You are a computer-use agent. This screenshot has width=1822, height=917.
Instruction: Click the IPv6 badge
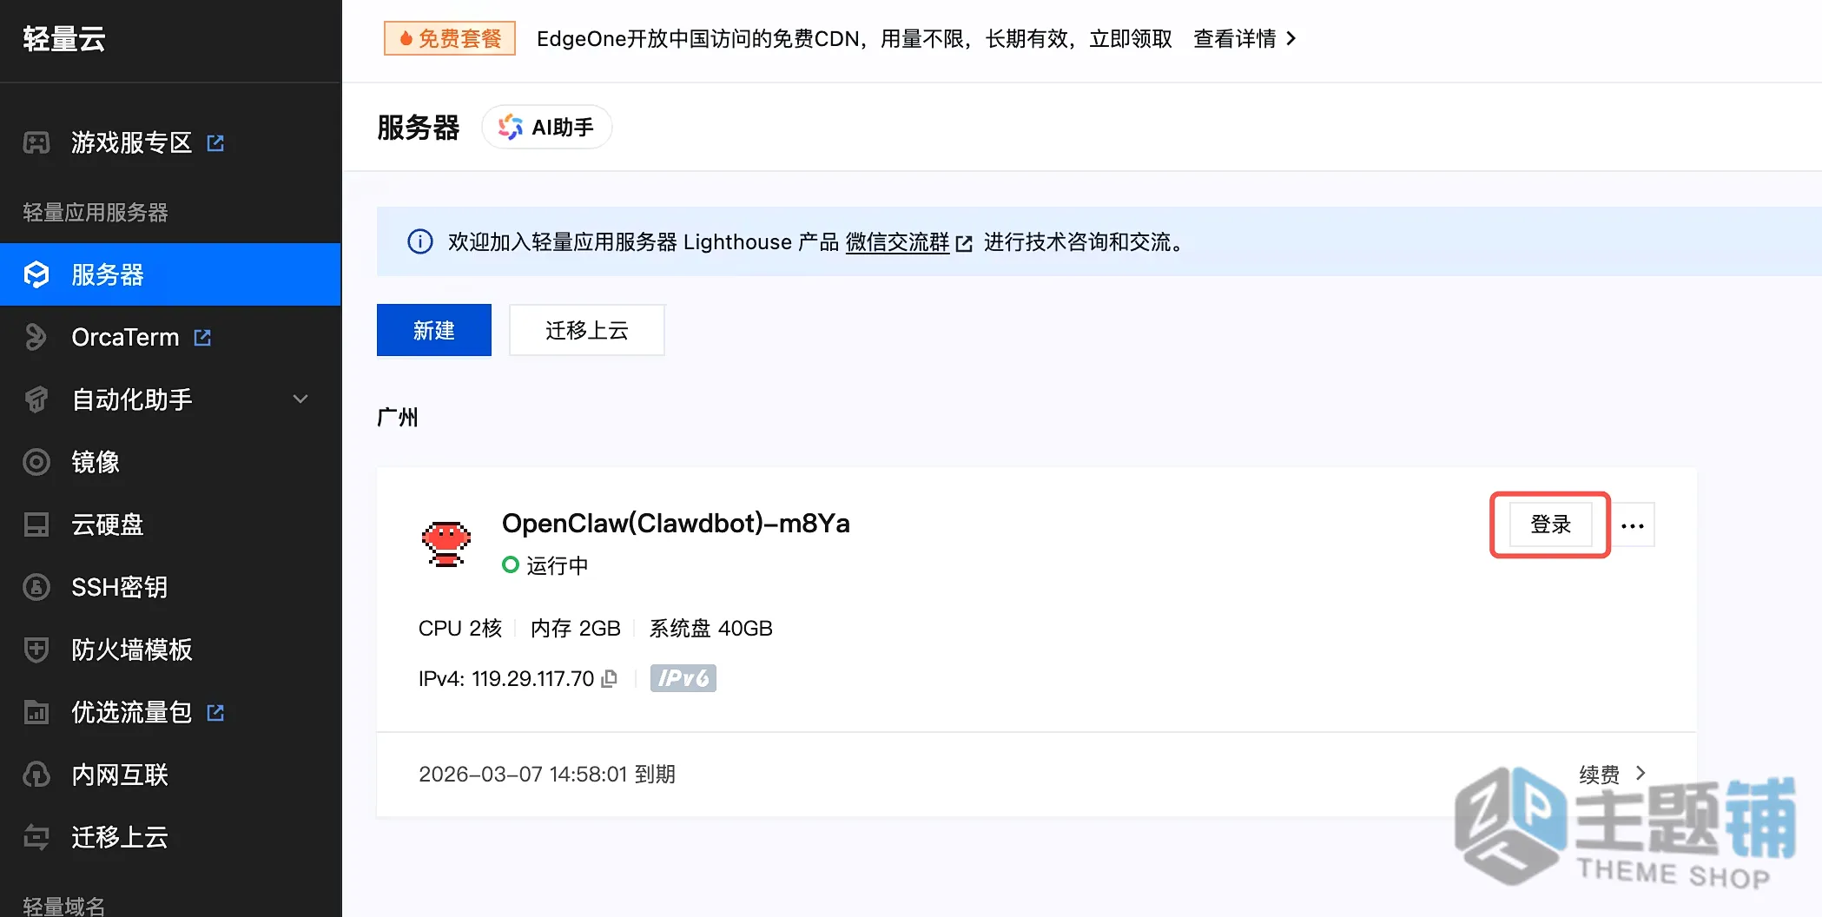(683, 678)
